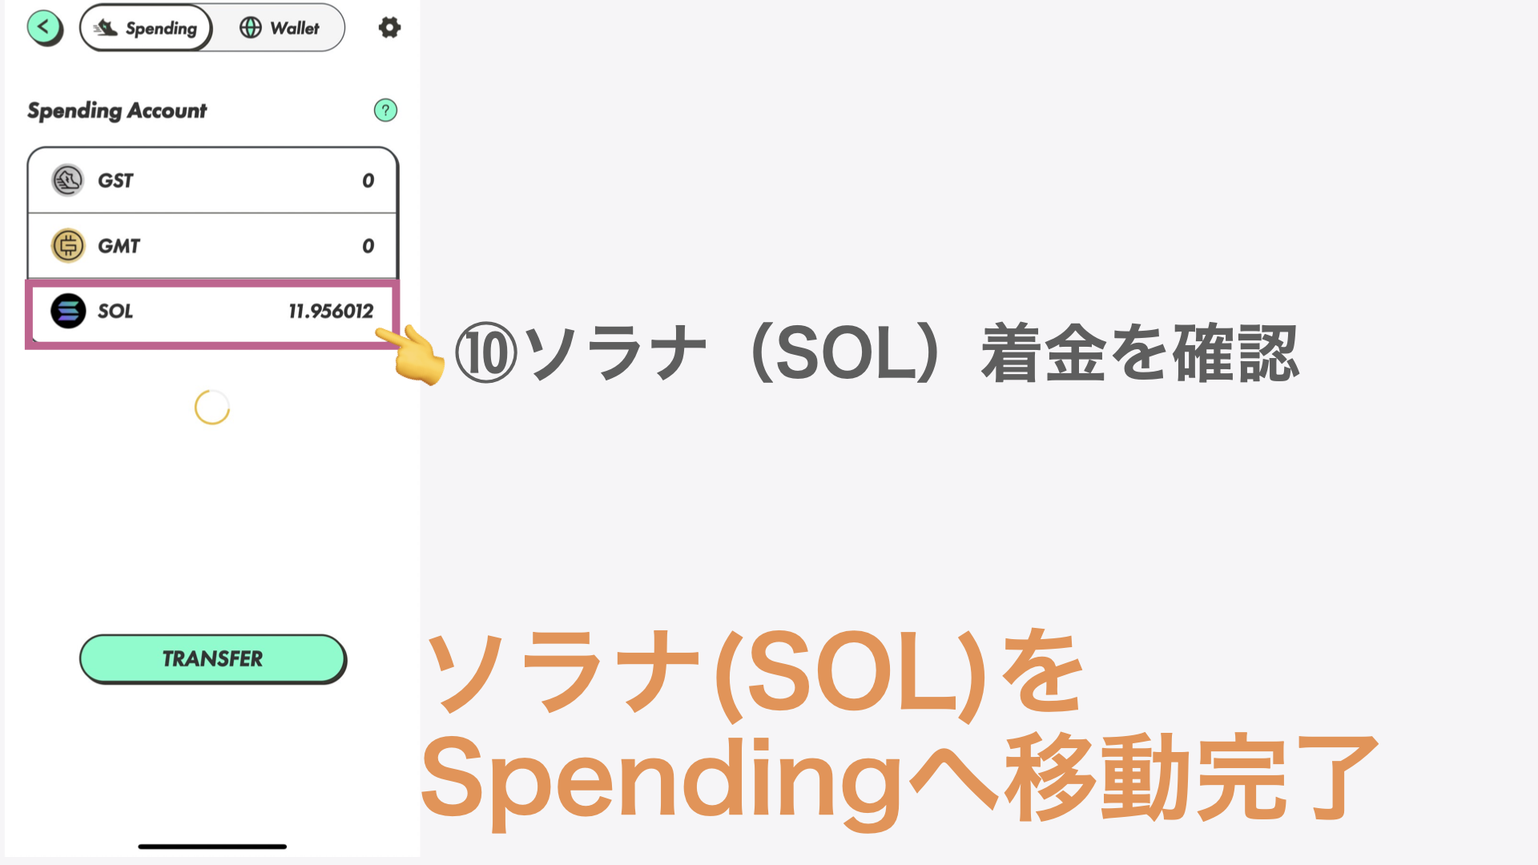Open the GST balance row

coord(212,180)
